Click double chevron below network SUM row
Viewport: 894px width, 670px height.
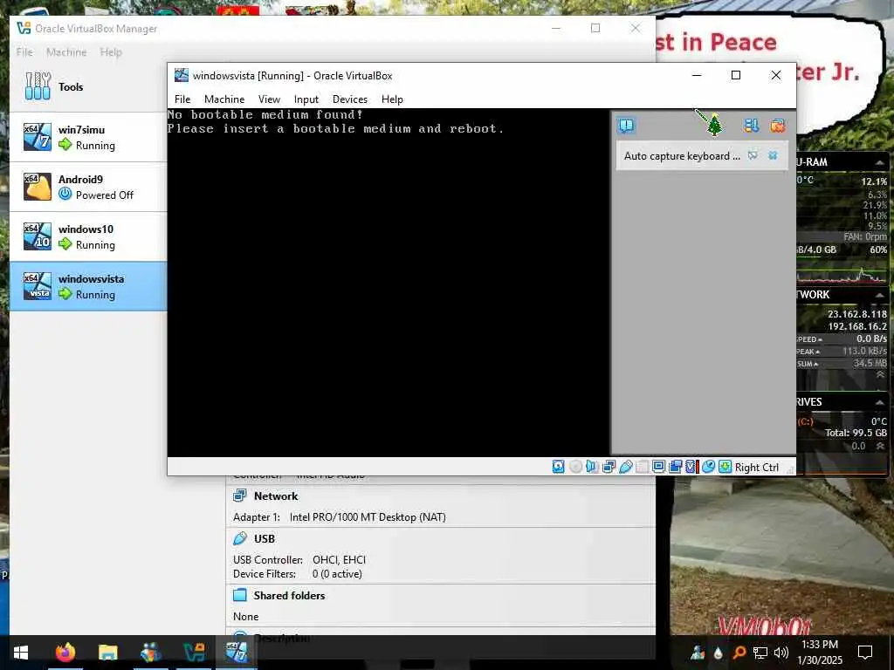[880, 375]
